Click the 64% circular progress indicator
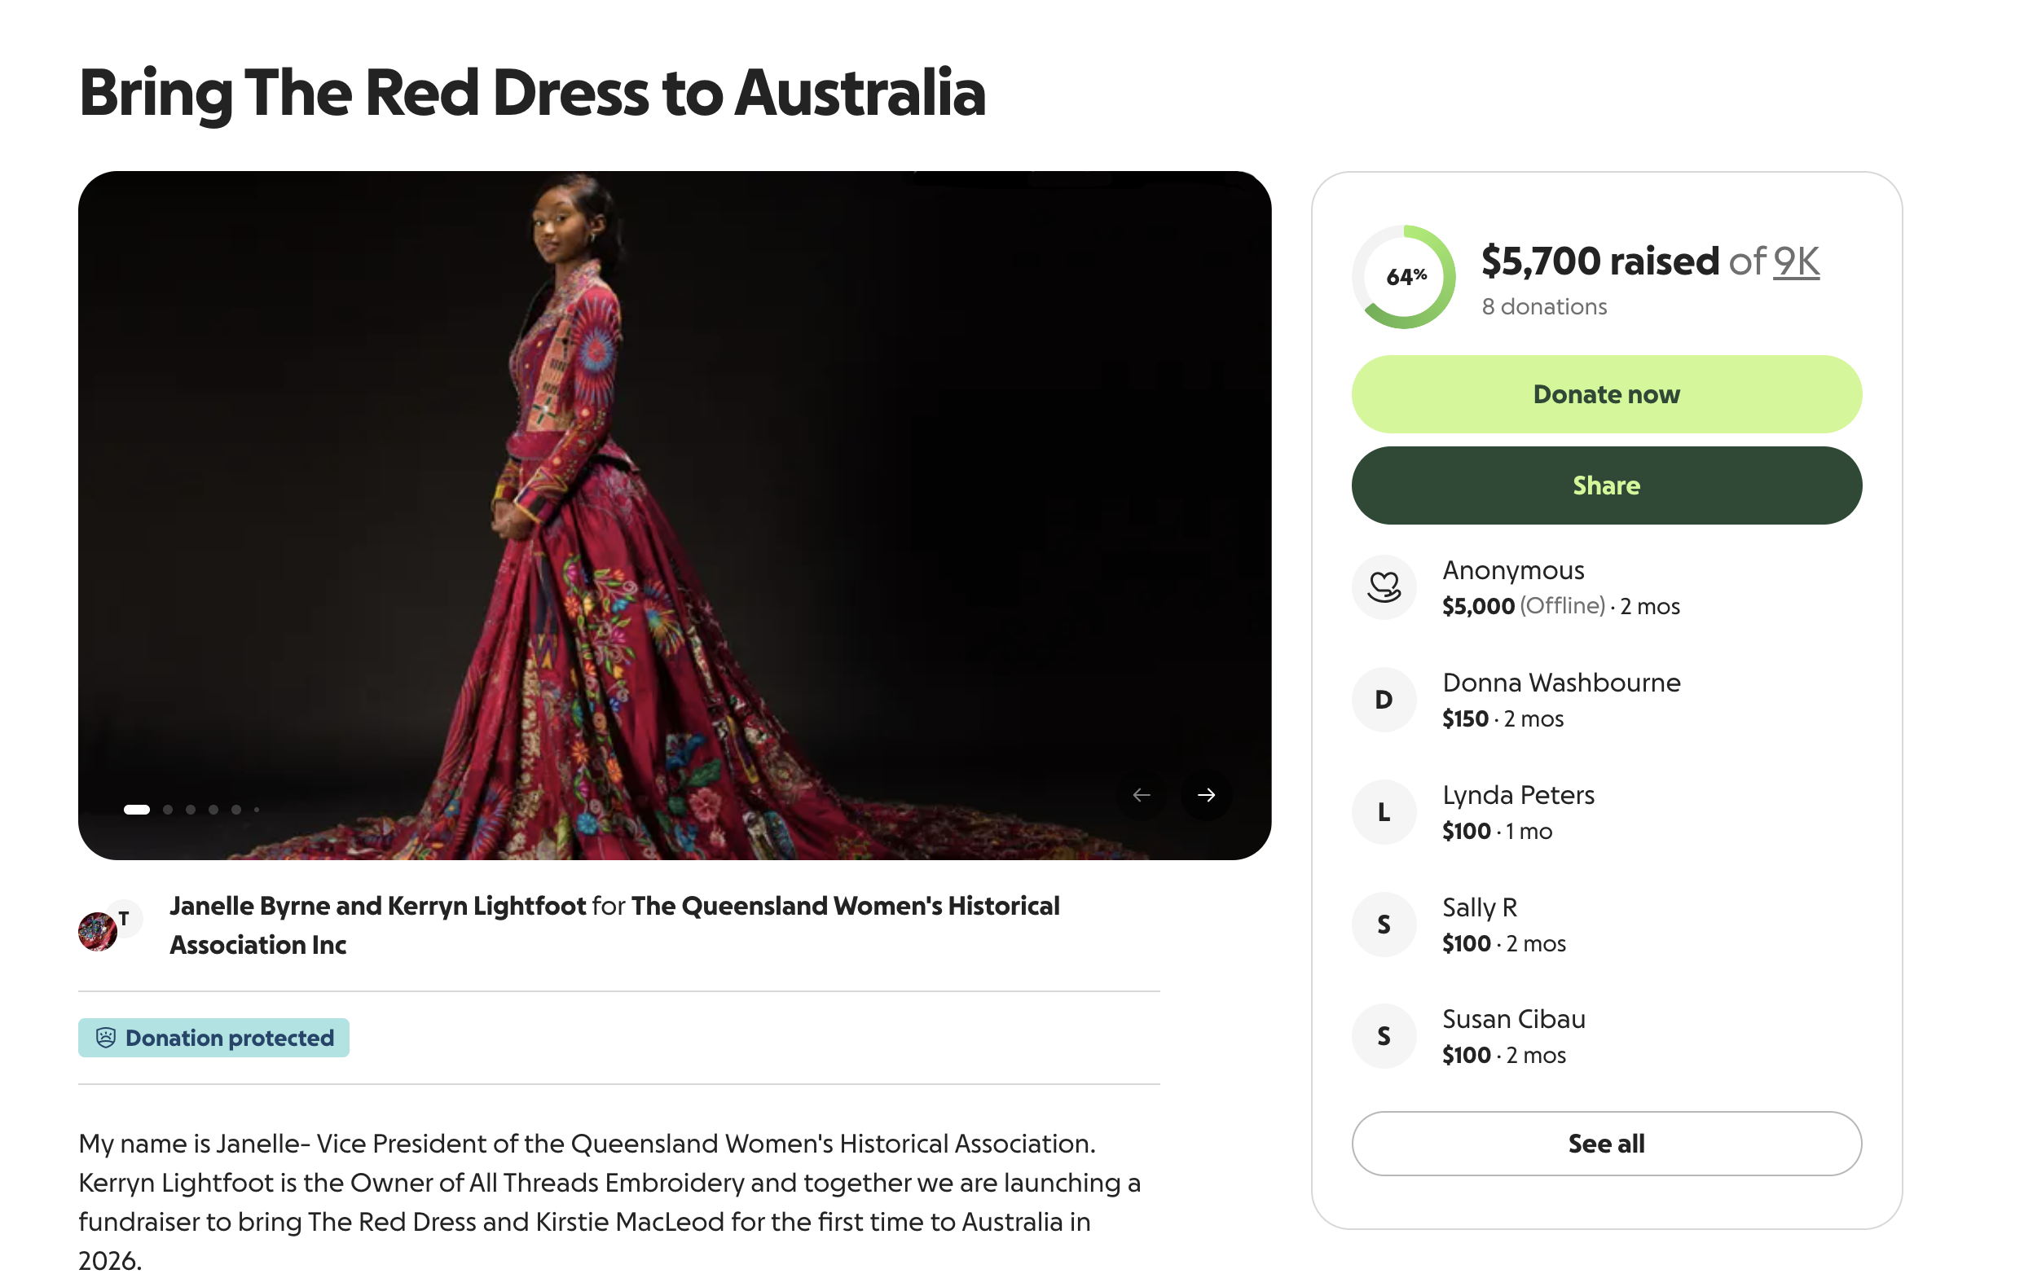This screenshot has height=1287, width=2024. point(1404,276)
